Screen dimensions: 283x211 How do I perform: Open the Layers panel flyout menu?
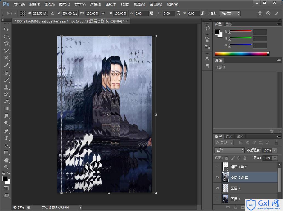click(279, 137)
